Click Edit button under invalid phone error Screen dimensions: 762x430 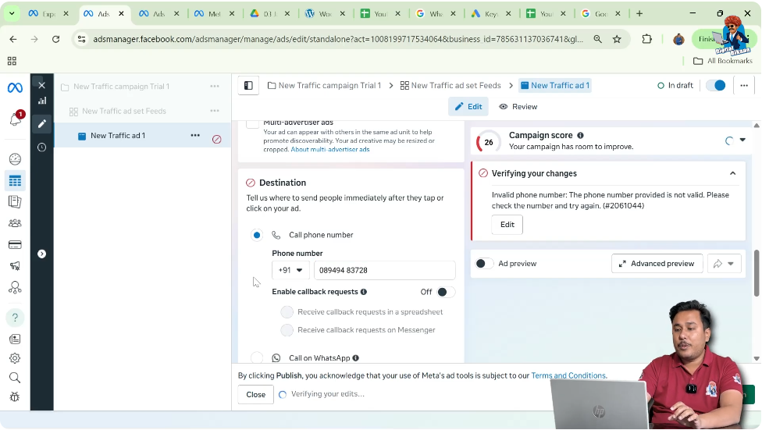507,225
